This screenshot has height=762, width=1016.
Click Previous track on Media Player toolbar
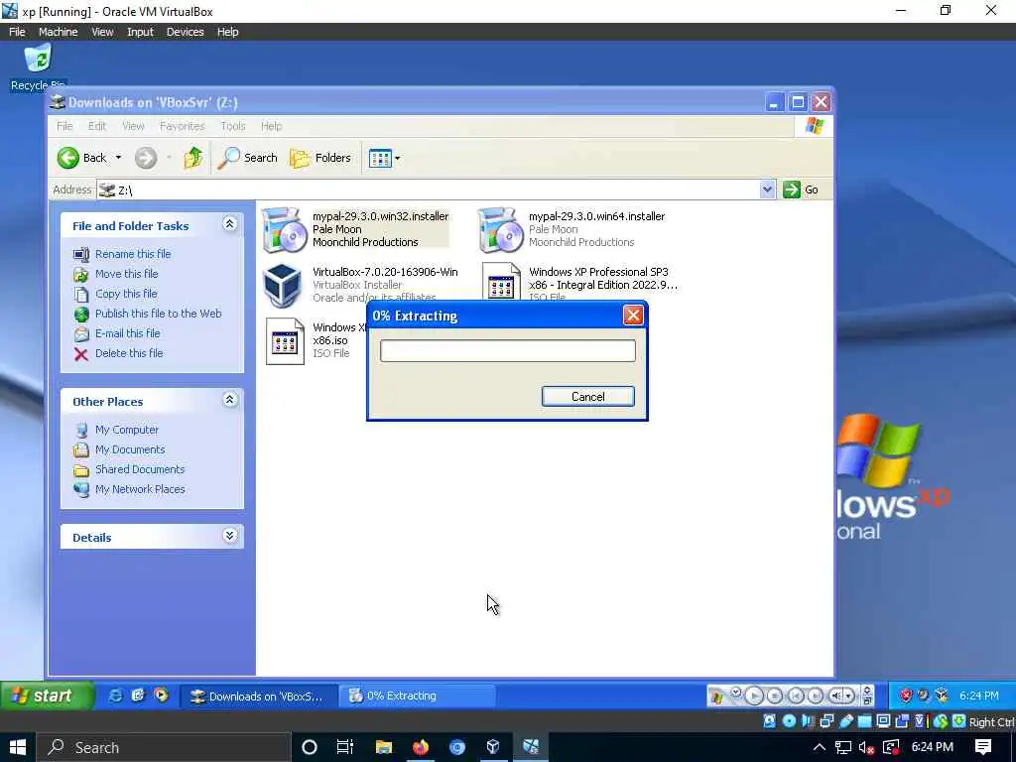795,696
